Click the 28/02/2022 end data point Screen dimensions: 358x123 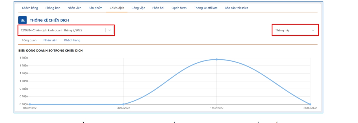click(310, 104)
